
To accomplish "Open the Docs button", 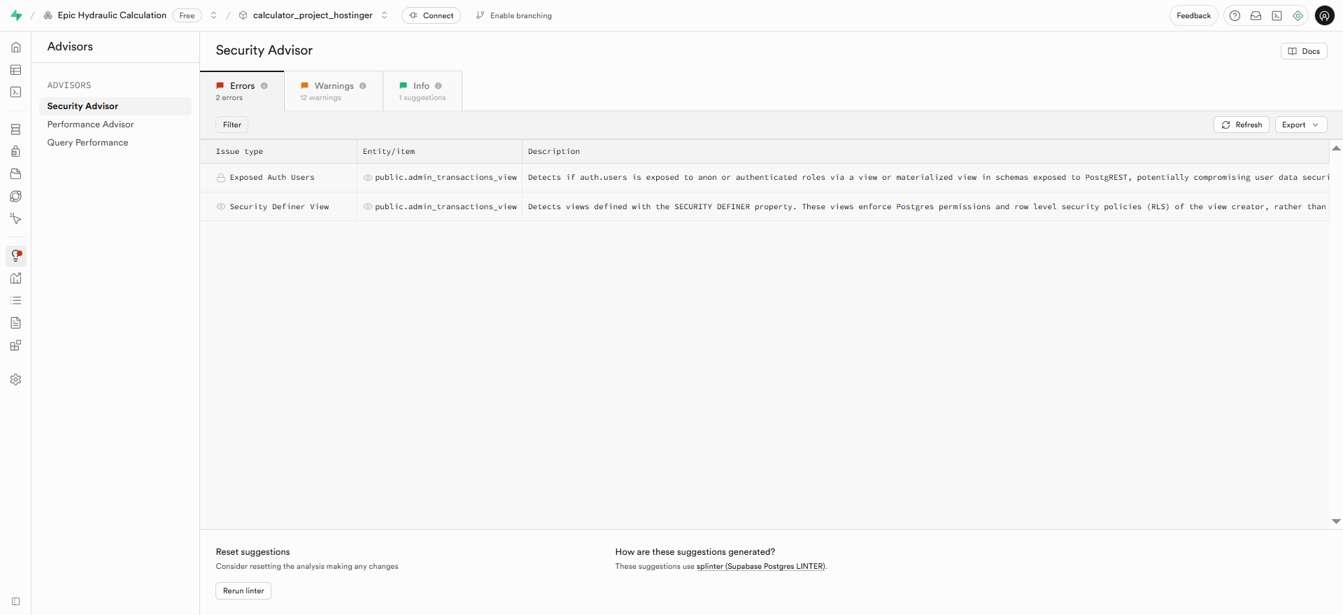I will coord(1304,51).
